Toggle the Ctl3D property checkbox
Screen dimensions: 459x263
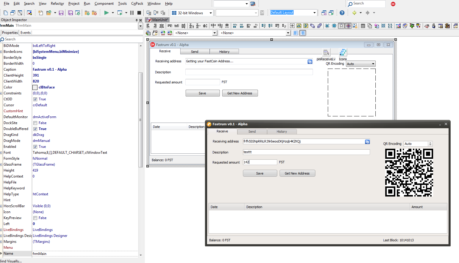pyautogui.click(x=35, y=99)
